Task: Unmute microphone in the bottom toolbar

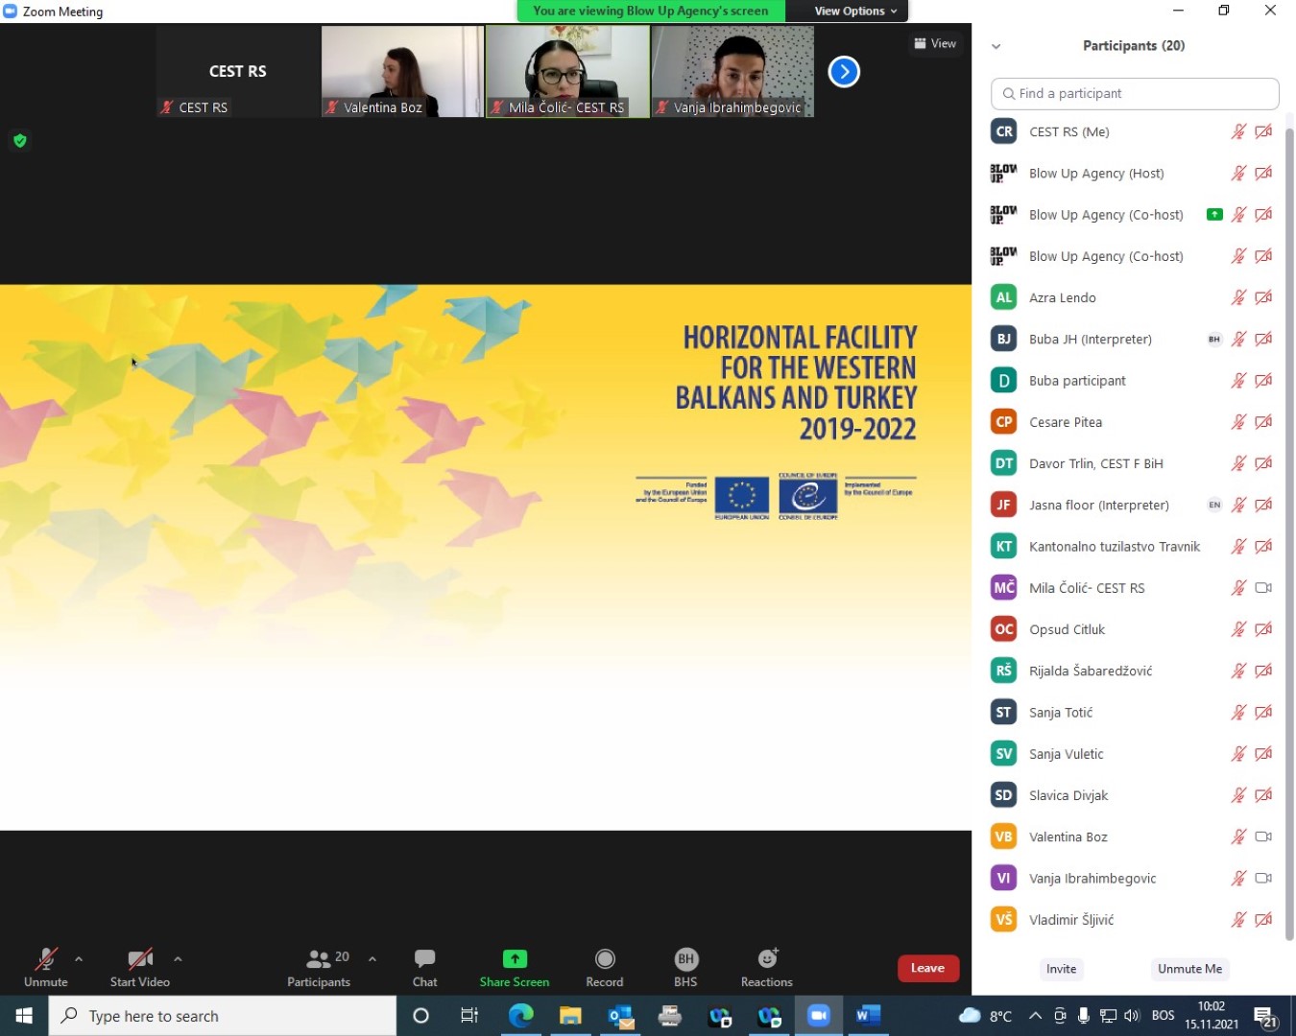Action: pyautogui.click(x=45, y=959)
